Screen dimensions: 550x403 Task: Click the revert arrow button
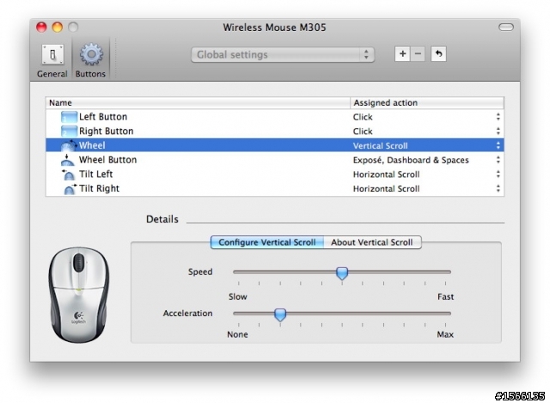point(438,54)
